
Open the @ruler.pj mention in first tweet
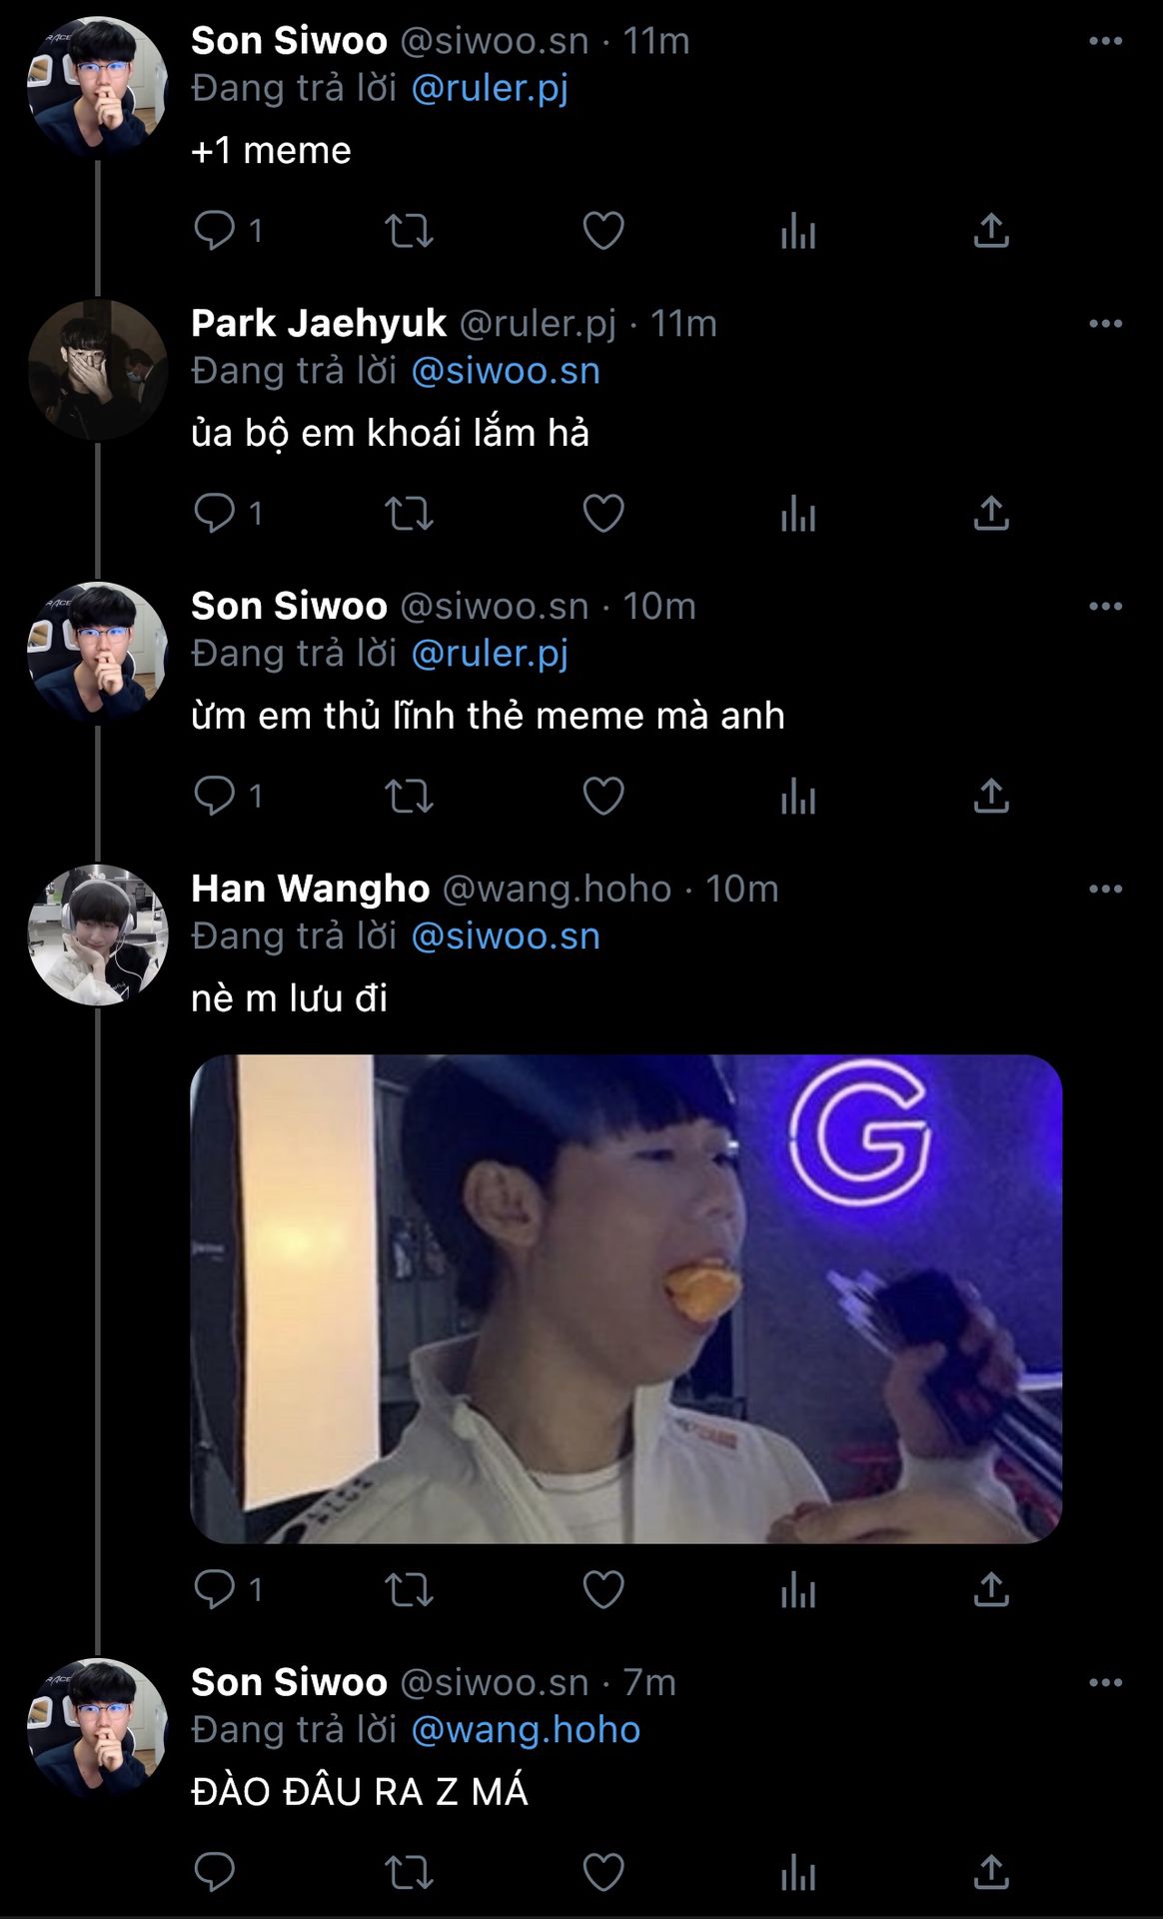(490, 88)
